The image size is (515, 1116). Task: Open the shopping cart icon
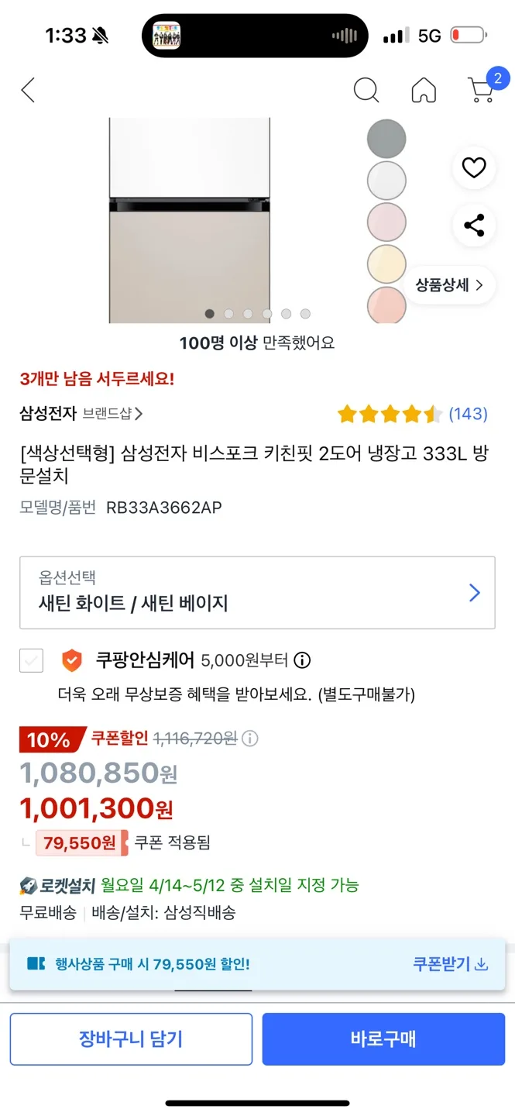(482, 90)
